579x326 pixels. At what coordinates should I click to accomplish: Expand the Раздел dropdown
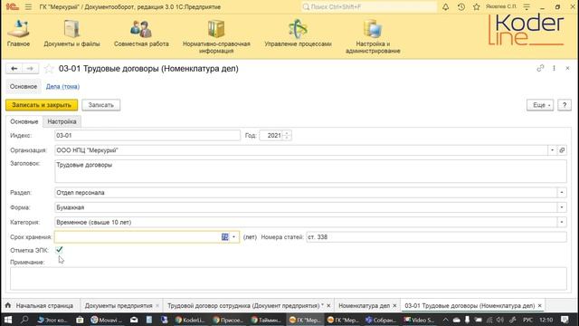562,193
